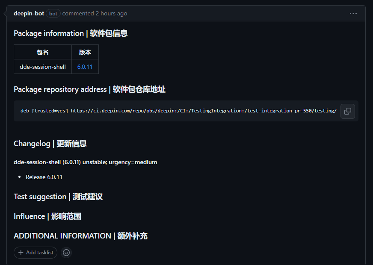Click the Test suggestion | 测试建议 heading

[58, 197]
